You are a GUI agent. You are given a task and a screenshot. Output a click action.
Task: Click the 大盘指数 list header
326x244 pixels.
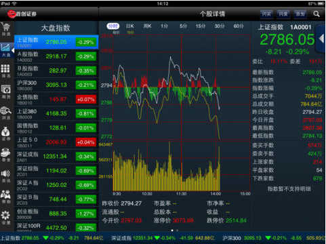tap(56, 28)
